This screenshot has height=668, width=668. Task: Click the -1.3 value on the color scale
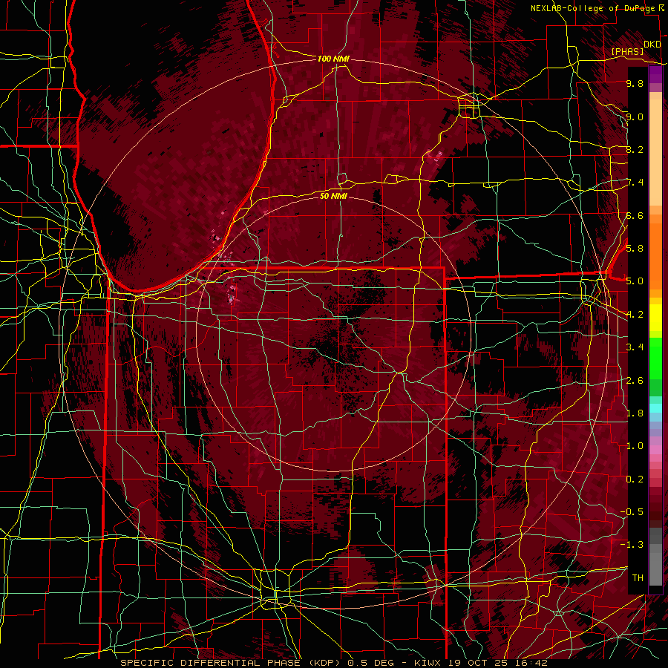click(x=632, y=545)
